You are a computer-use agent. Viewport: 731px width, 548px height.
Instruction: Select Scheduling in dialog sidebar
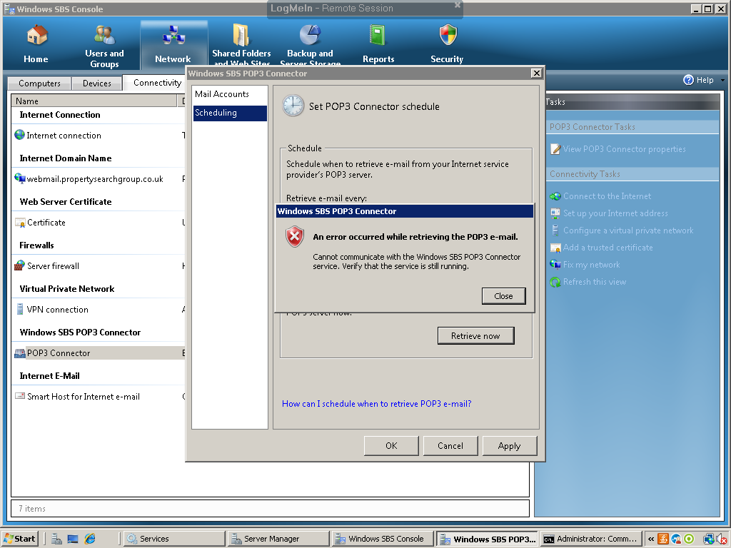tap(230, 113)
